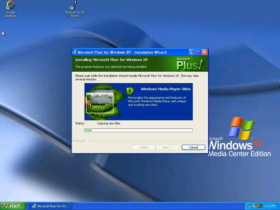Click the "Please wait while the Installation Wizard" text
280x210 pixels.
coord(137,77)
